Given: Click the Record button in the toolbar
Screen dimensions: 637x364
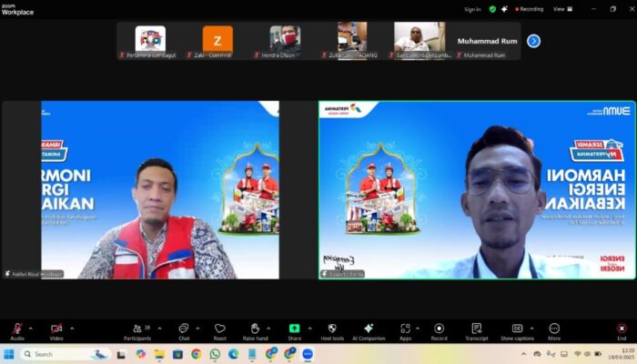Looking at the screenshot, I should point(439,329).
